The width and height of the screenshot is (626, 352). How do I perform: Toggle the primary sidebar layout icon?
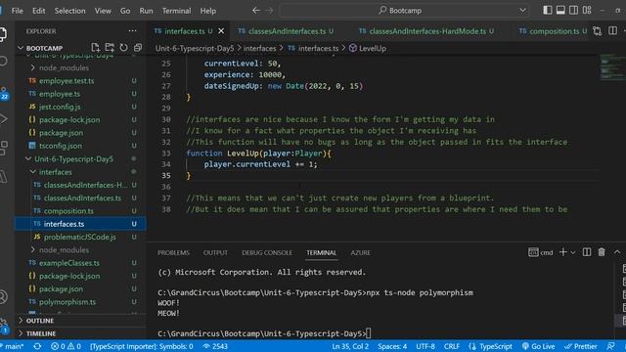click(548, 11)
